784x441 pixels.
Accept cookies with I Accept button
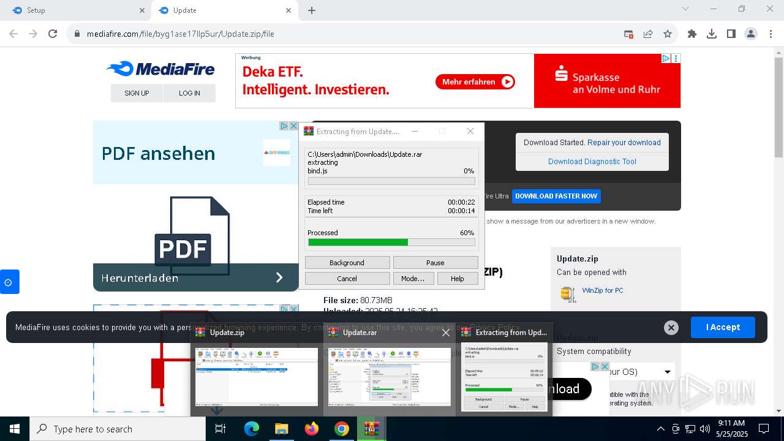(723, 327)
